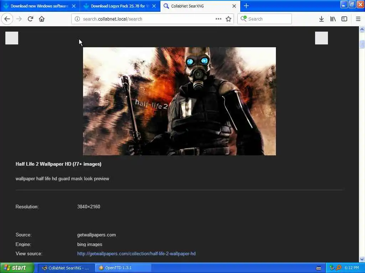Toggle the sidebar view icon
This screenshot has height=273, width=365.
point(344,19)
